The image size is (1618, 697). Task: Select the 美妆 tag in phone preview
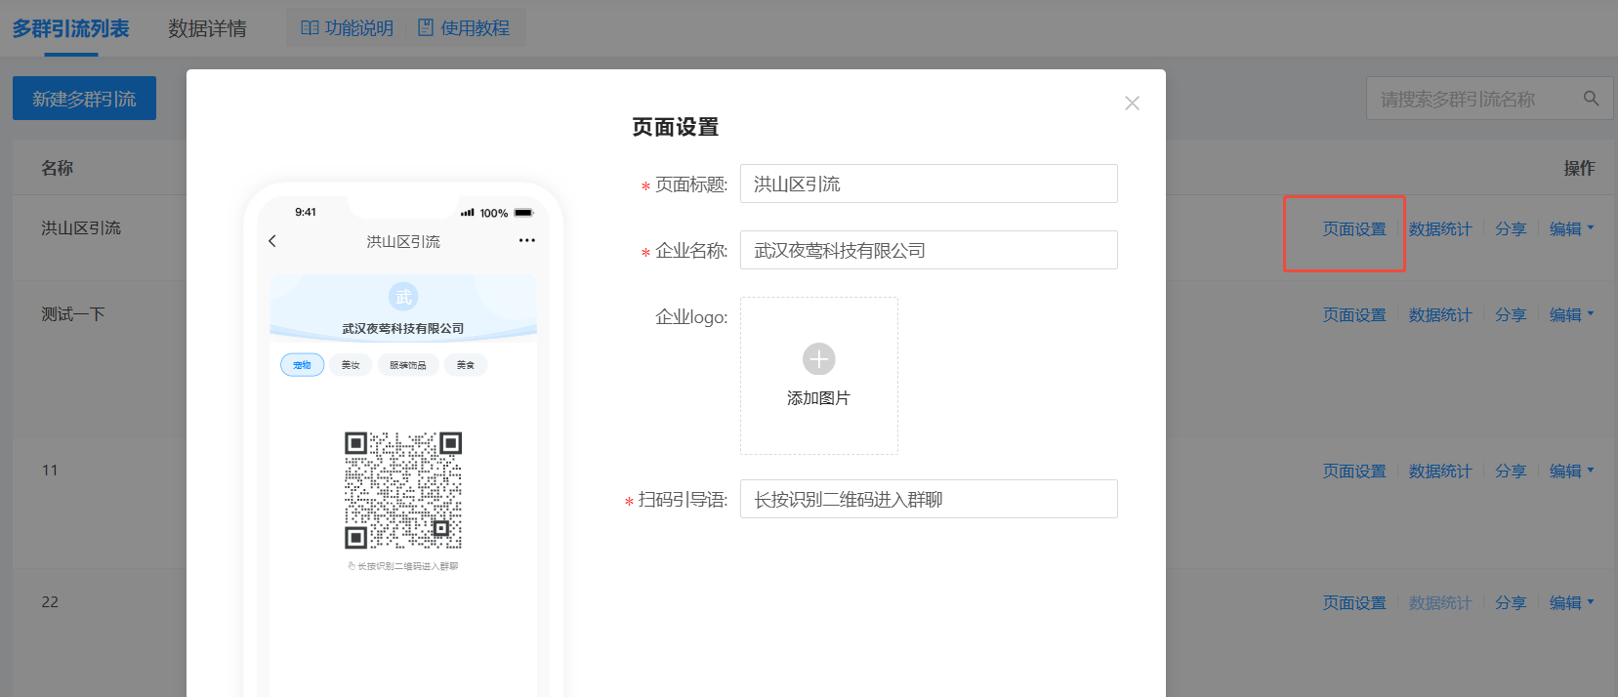[351, 365]
